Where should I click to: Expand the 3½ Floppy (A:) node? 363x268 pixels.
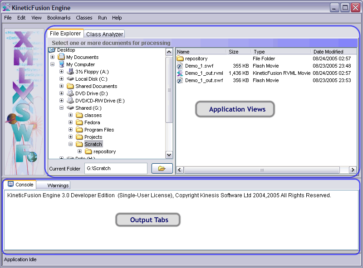(x=61, y=72)
